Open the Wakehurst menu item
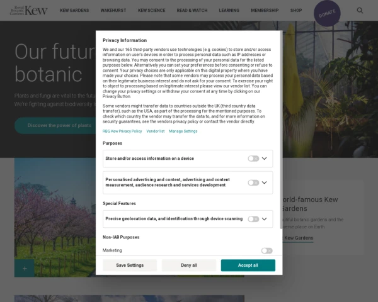Viewport: 378px width, 302px height. click(113, 11)
